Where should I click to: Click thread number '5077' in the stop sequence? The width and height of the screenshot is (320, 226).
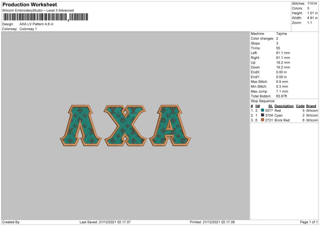pos(269,110)
